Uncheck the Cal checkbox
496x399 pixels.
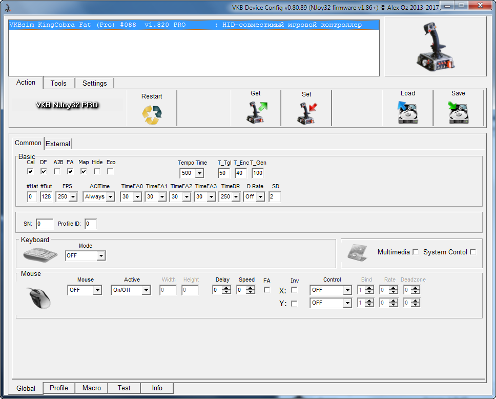(30, 171)
